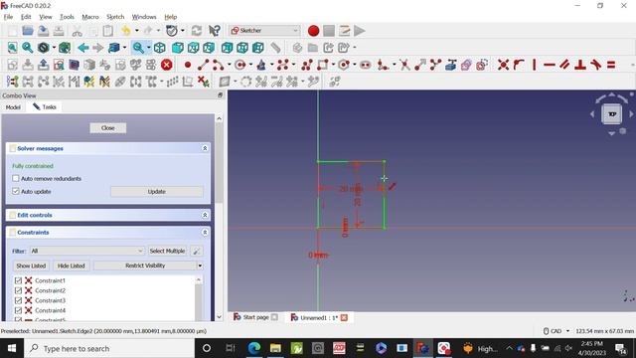The height and width of the screenshot is (358, 636).
Task: Apply the Vertical constraint icon
Action: coord(535,65)
